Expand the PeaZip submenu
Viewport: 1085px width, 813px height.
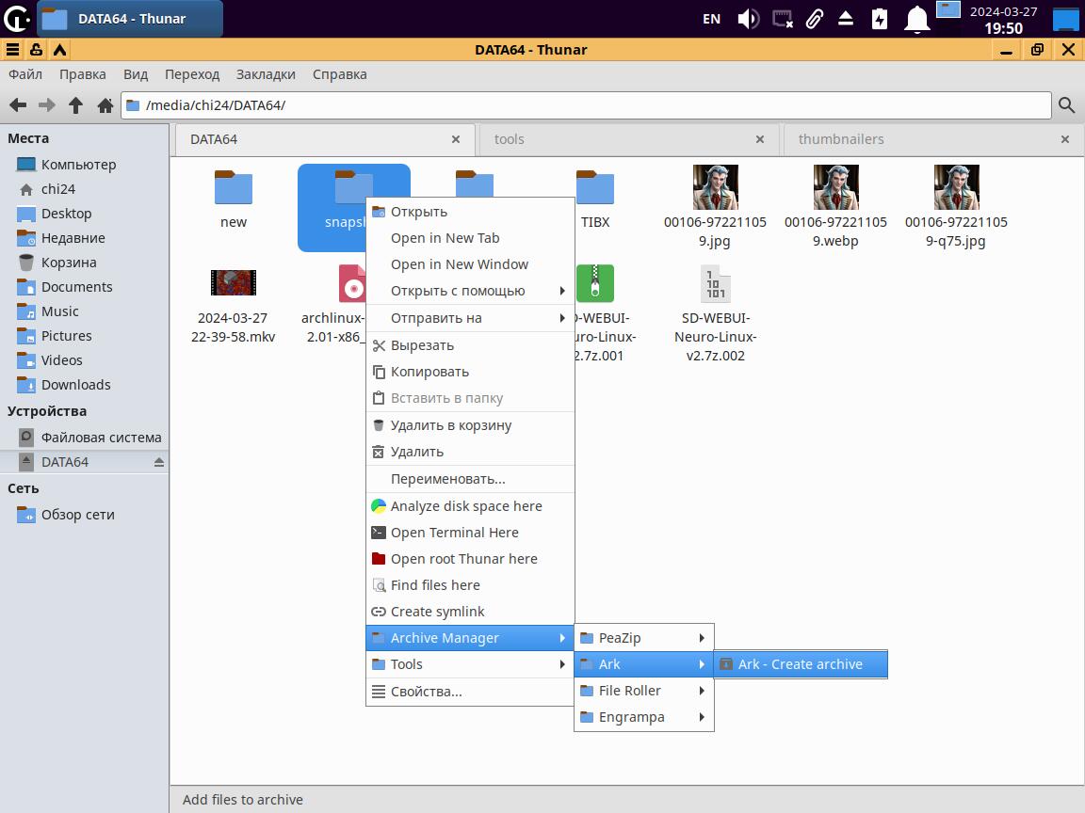(x=643, y=638)
